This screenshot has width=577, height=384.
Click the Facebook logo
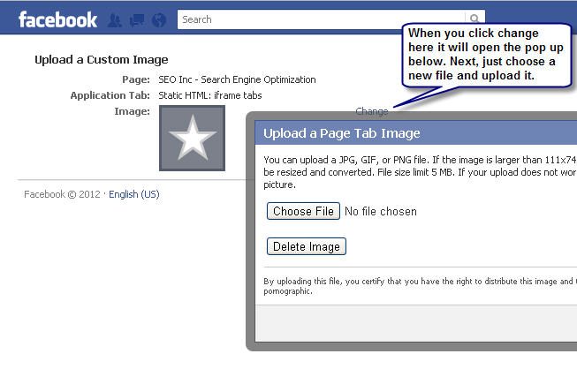[57, 19]
